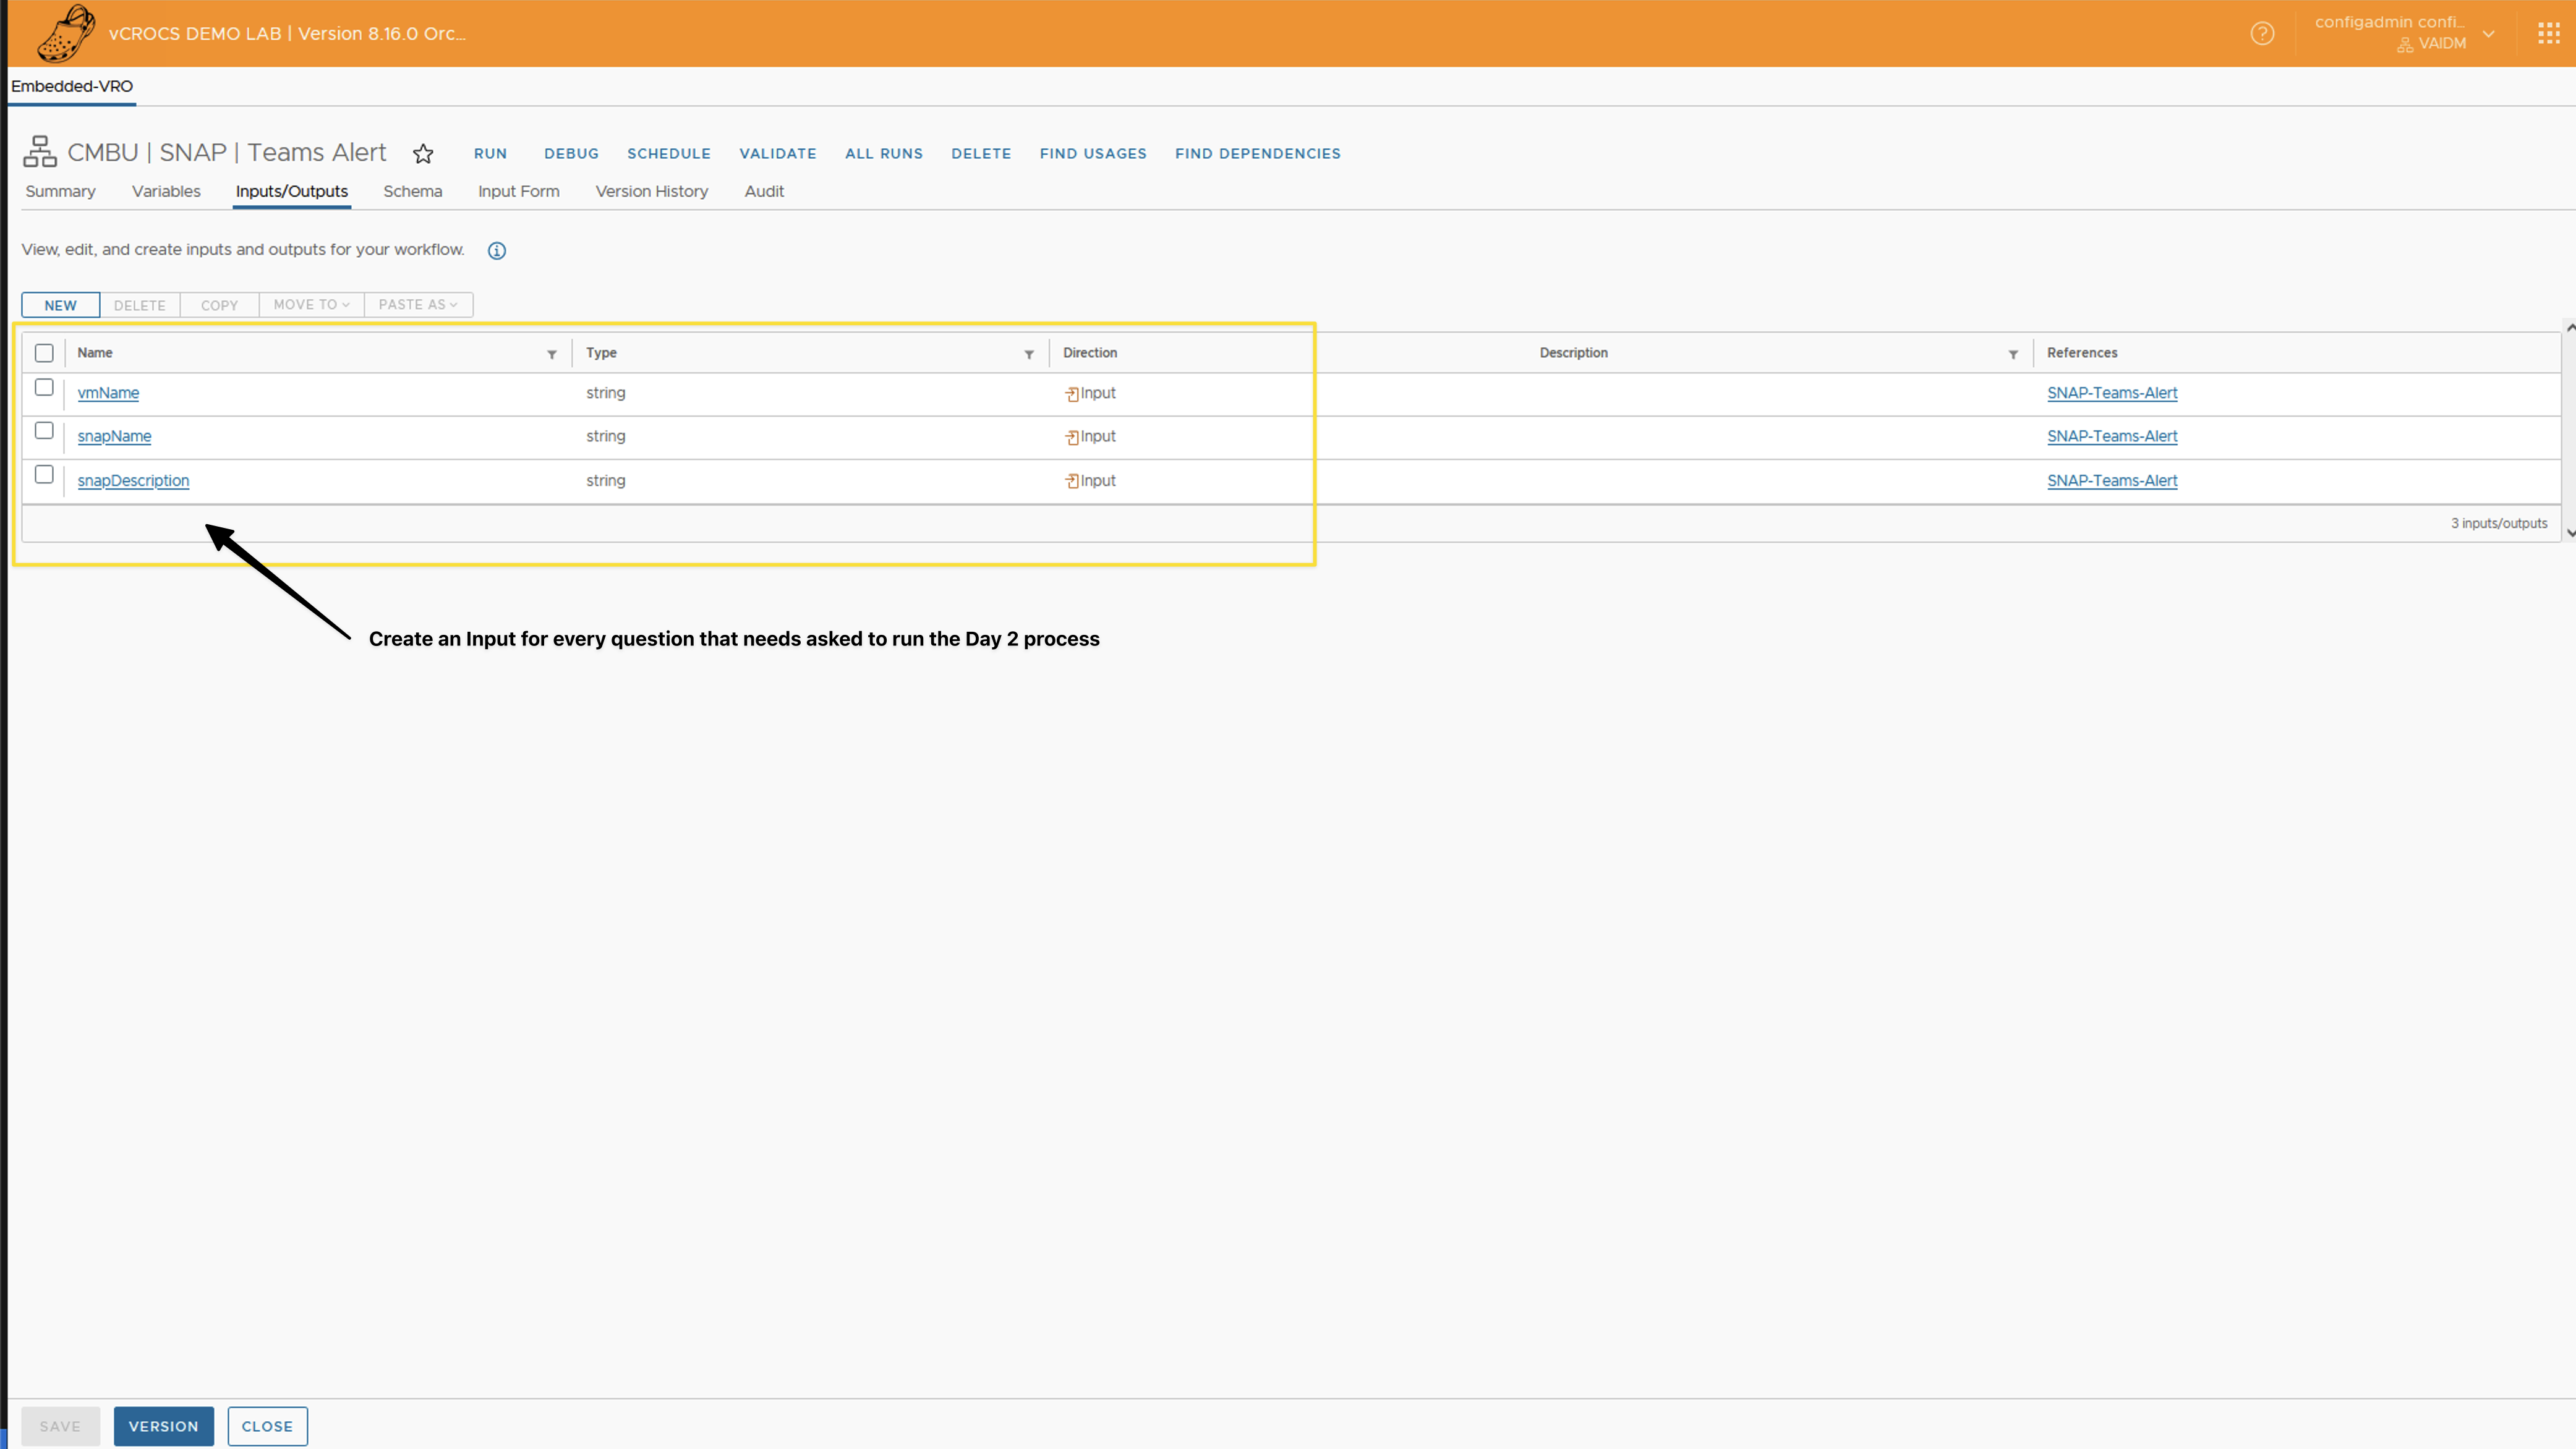Switch to the Schema tab
This screenshot has width=2576, height=1449.
412,191
